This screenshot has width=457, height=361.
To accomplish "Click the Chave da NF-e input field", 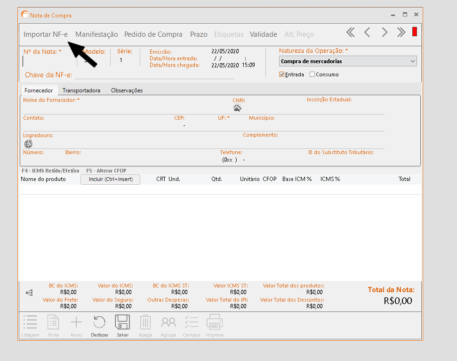I will coord(154,75).
